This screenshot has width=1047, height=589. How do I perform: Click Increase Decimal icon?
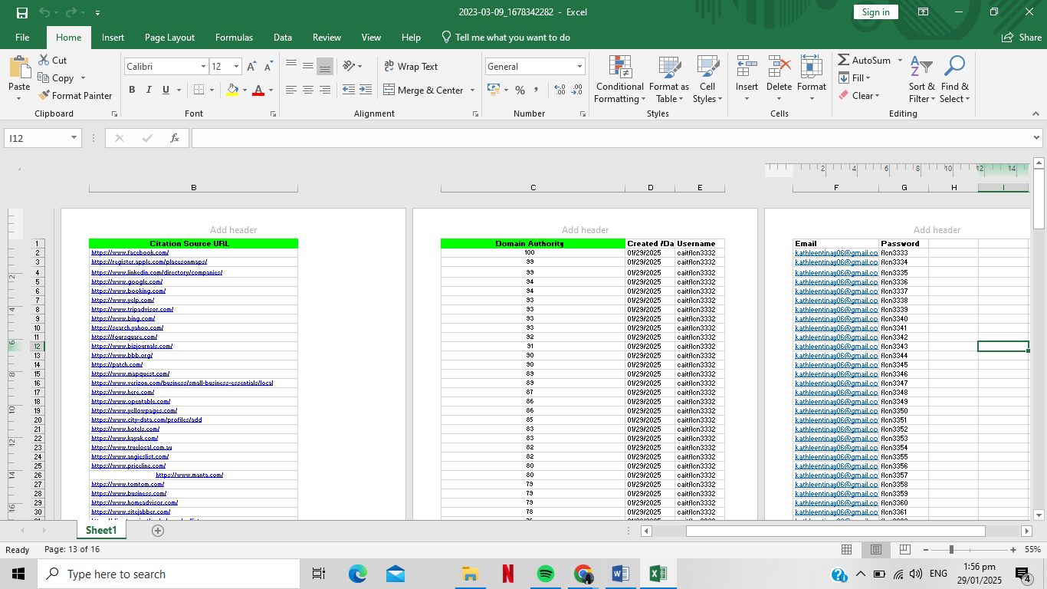coord(560,90)
